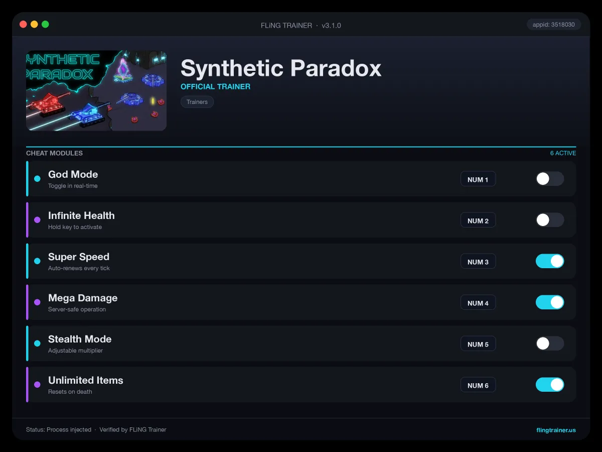This screenshot has height=452, width=602.
Task: Select the NUM 3 hotkey badge
Action: click(478, 262)
